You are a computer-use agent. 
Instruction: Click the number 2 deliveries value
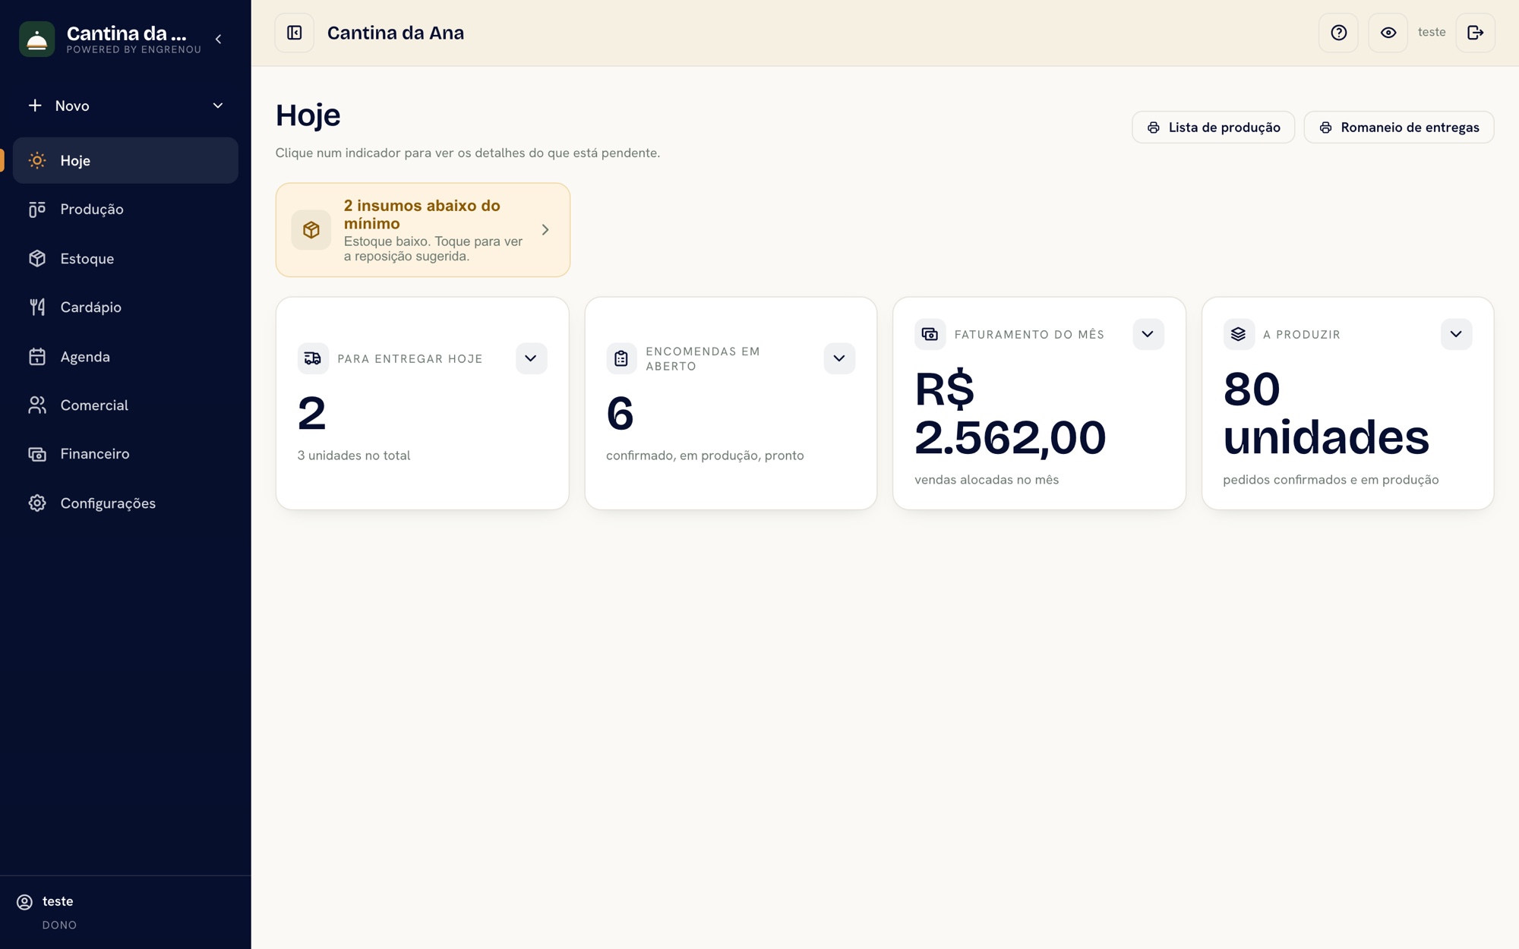click(311, 414)
